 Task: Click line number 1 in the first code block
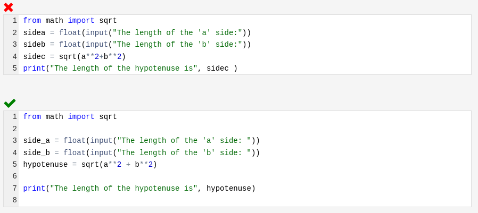[x=14, y=21]
